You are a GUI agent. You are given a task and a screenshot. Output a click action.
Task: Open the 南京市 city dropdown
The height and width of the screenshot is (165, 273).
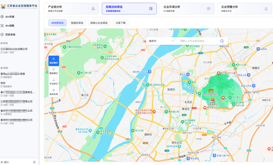pyautogui.click(x=161, y=41)
